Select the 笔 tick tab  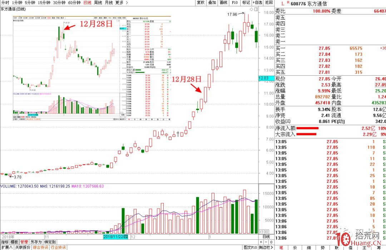click(x=281, y=247)
